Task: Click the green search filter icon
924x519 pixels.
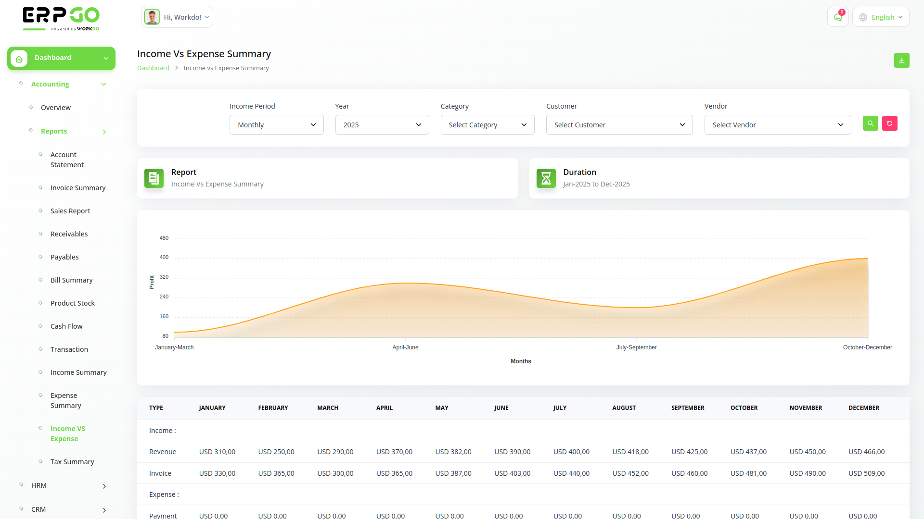Action: coord(870,124)
